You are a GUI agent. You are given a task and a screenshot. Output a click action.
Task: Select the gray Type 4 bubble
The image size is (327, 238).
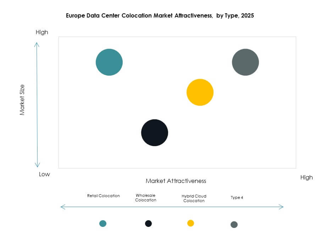pyautogui.click(x=245, y=62)
